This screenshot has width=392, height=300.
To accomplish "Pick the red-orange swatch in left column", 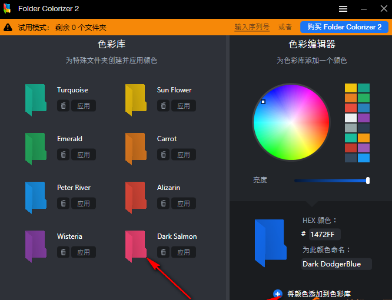I will coord(351,108).
